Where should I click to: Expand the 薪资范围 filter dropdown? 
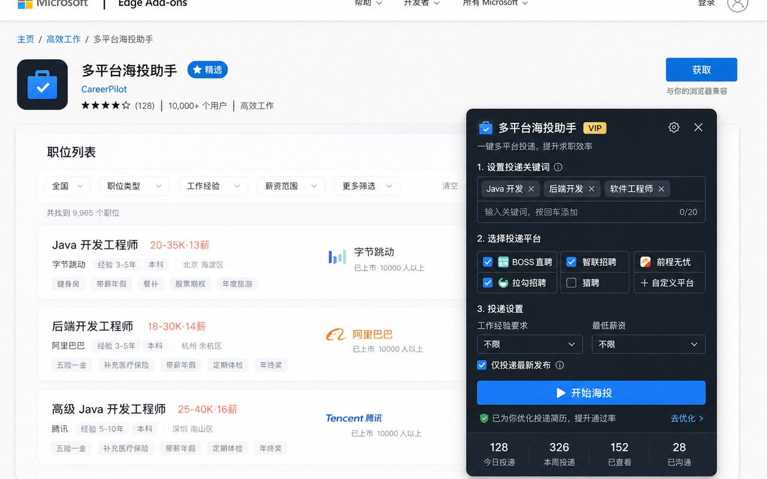tap(291, 186)
